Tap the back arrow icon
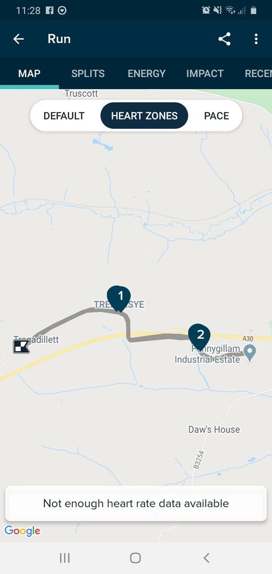This screenshot has height=574, width=272. pos(18,39)
